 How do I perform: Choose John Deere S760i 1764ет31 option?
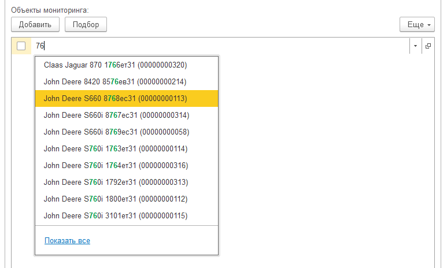(116, 166)
